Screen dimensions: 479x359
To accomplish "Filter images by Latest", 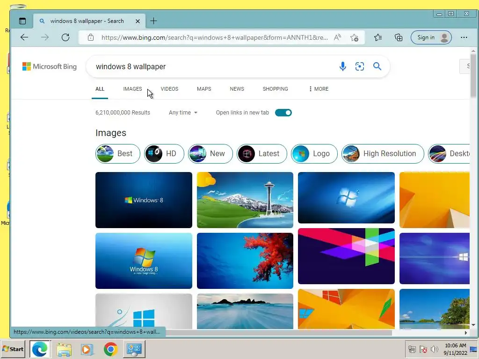I will (262, 153).
